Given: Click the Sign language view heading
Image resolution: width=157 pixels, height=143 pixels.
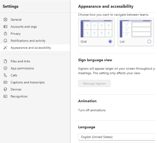Looking at the screenshot, I should [95, 60].
